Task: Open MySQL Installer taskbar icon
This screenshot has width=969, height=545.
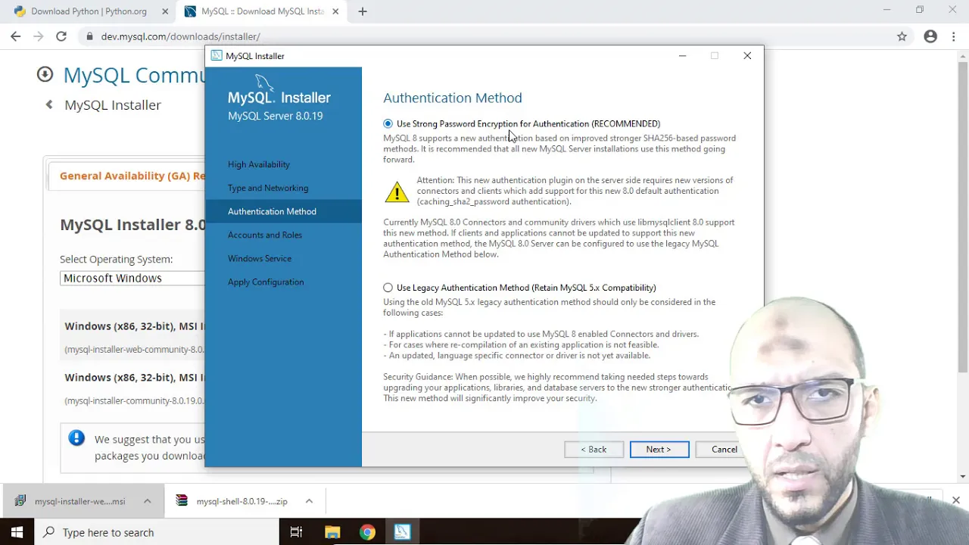Action: (x=402, y=532)
